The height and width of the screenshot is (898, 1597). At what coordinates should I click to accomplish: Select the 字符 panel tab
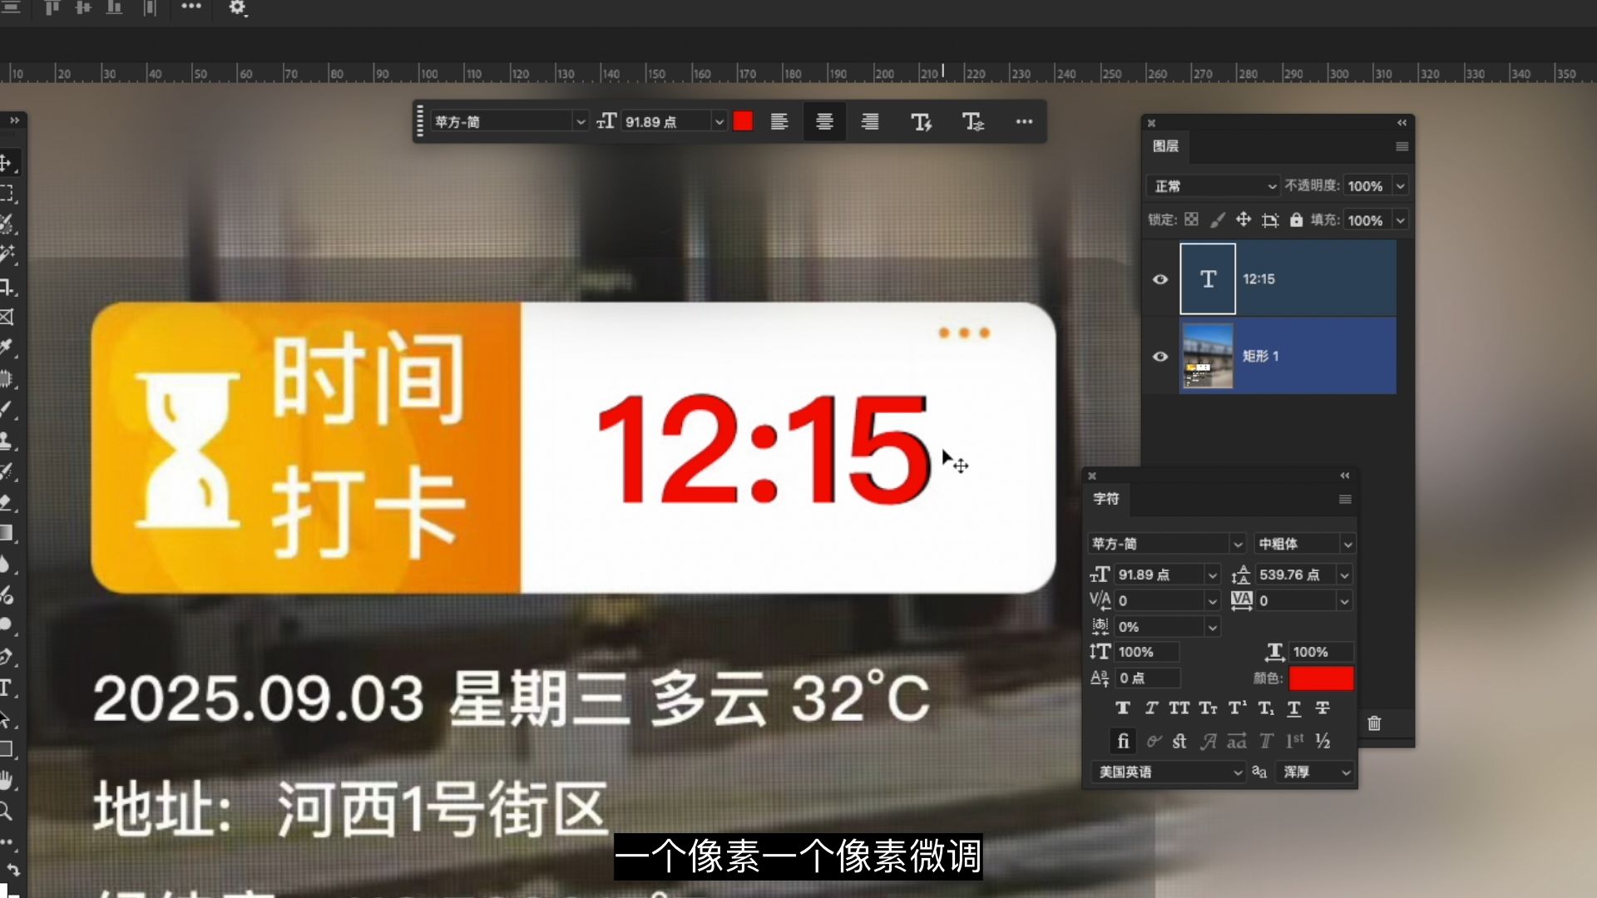1105,499
